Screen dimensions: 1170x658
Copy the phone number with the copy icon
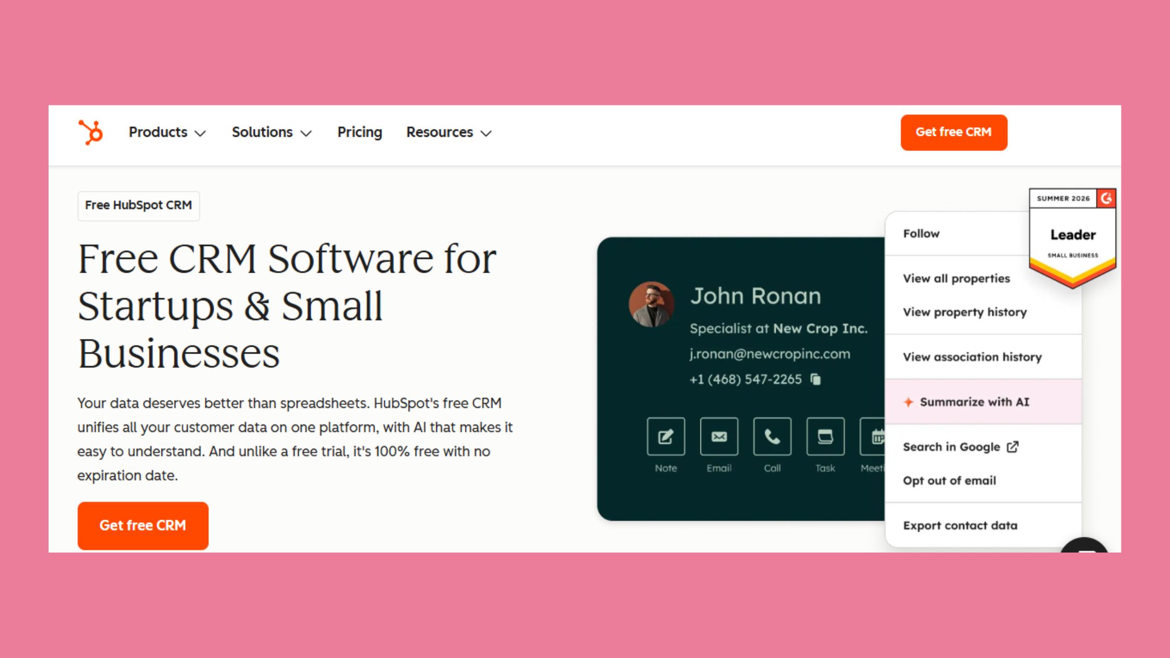tap(815, 379)
